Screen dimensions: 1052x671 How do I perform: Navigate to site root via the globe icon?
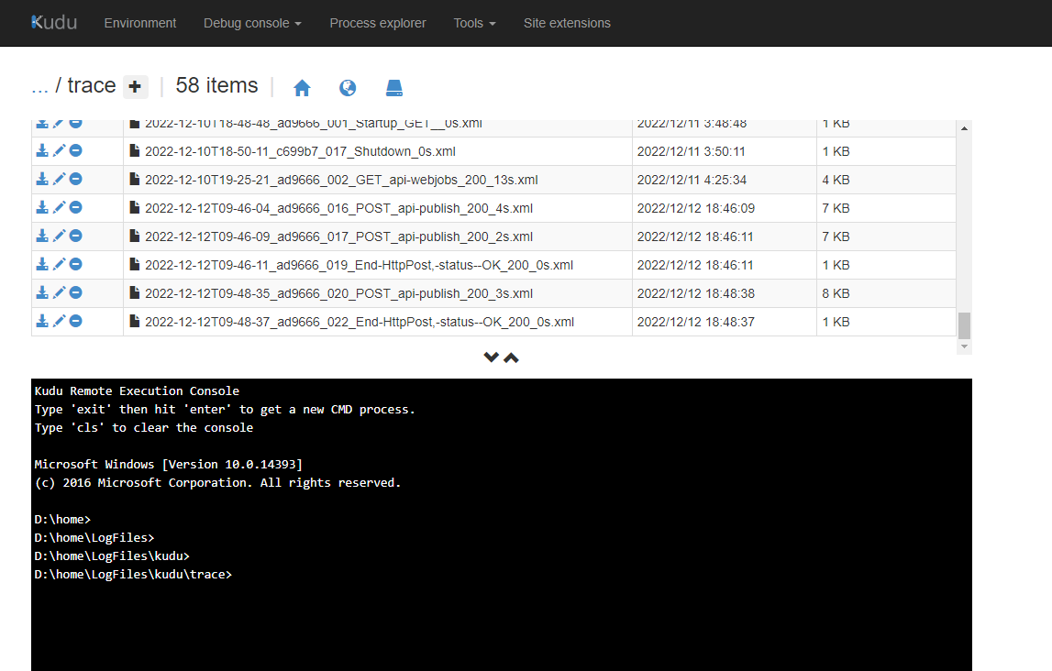tap(348, 87)
